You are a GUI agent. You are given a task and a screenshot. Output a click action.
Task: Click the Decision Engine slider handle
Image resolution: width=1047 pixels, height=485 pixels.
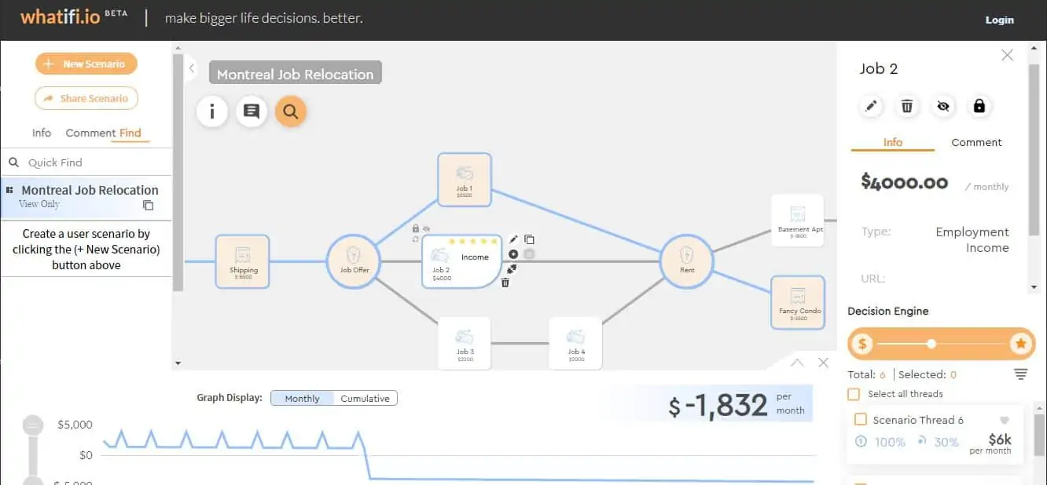tap(931, 344)
